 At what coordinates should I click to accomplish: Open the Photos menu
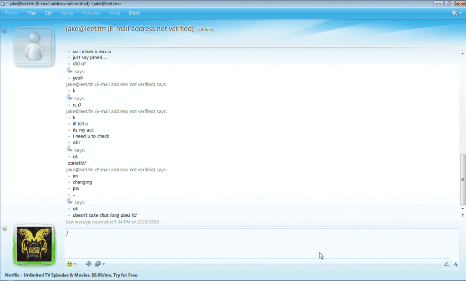[x=11, y=13]
